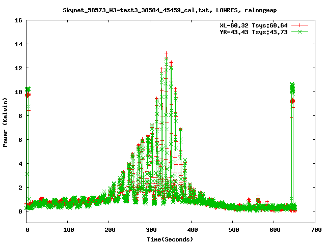This screenshot has width=326, height=244.
Task: Click the y-axis tick label 2
Action: [20, 188]
